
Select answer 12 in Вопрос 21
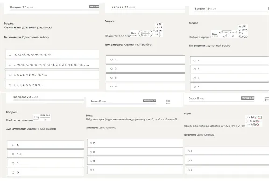(x=135, y=152)
